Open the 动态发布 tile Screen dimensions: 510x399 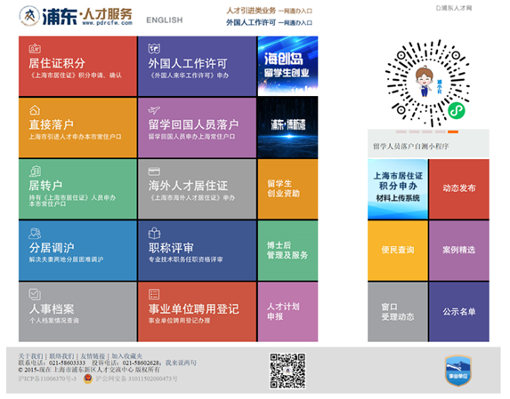459,189
